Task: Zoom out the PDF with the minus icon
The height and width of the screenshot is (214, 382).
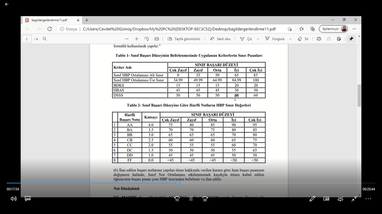Action: click(x=126, y=39)
